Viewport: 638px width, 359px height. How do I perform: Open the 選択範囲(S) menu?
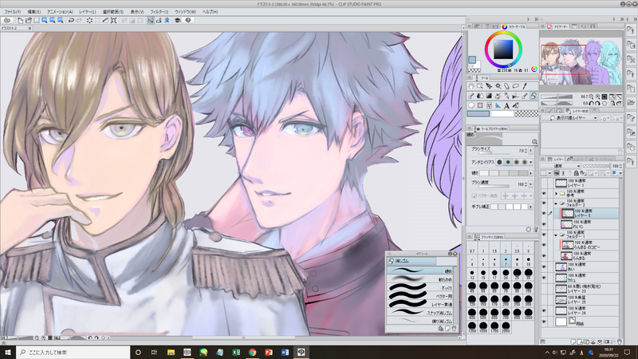tap(112, 12)
